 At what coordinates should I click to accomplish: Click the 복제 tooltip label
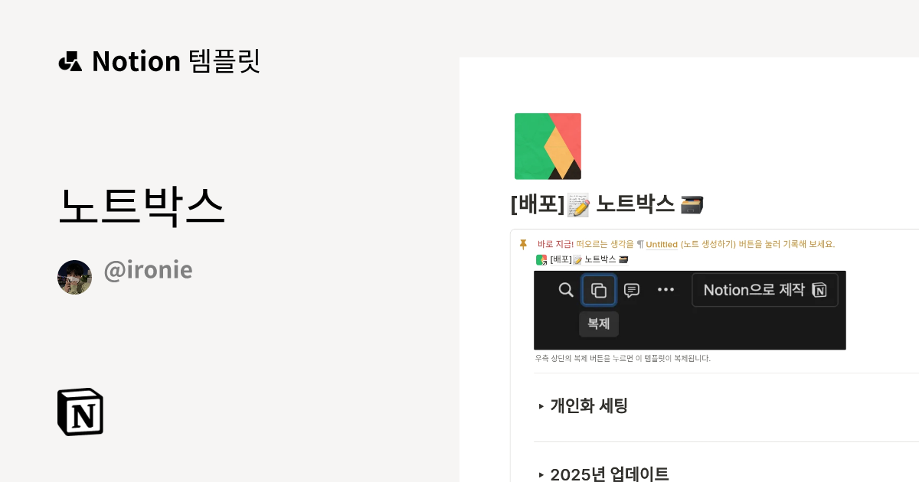point(599,324)
